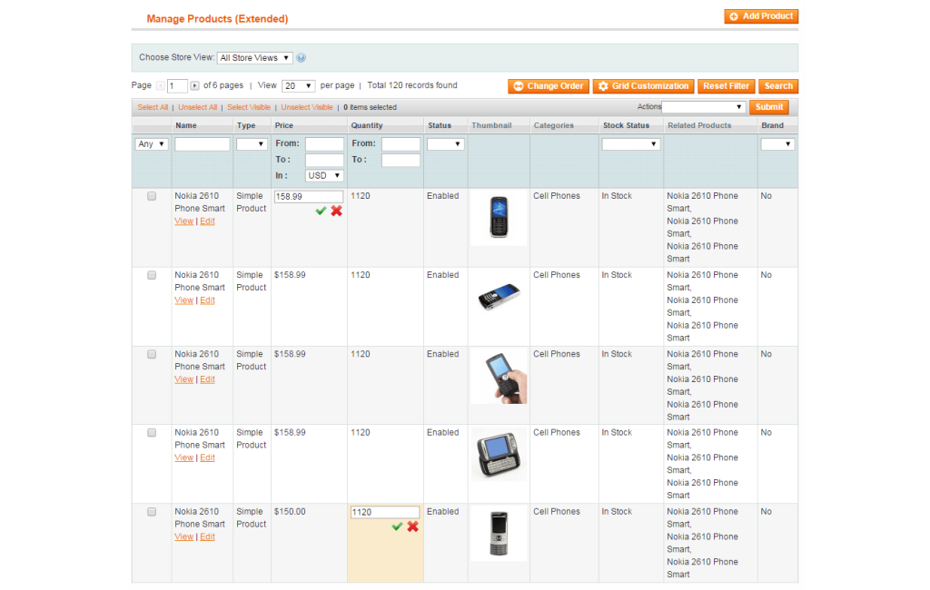Viewport: 930px width, 590px height.
Task: Click second row angled phone thumbnail
Action: tap(499, 297)
